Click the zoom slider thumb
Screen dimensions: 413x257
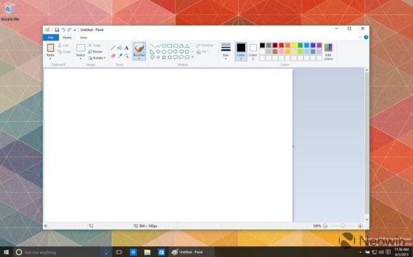pyautogui.click(x=343, y=225)
